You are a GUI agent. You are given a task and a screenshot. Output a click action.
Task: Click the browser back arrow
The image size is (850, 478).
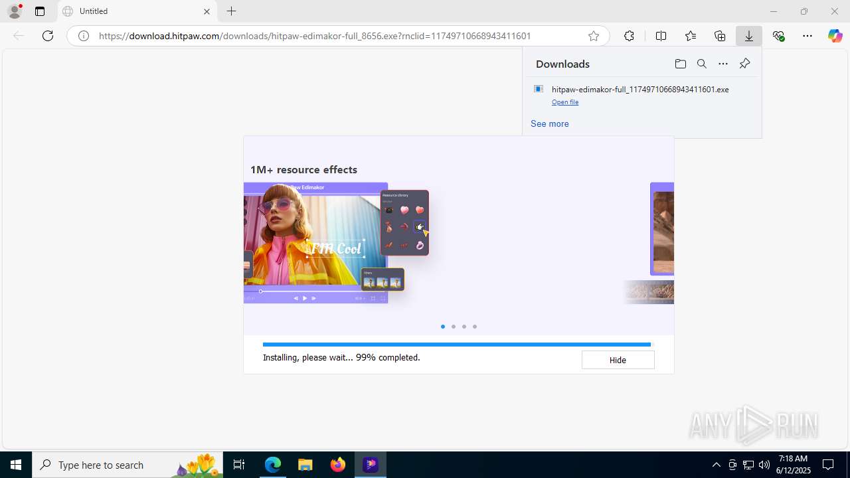[19, 36]
